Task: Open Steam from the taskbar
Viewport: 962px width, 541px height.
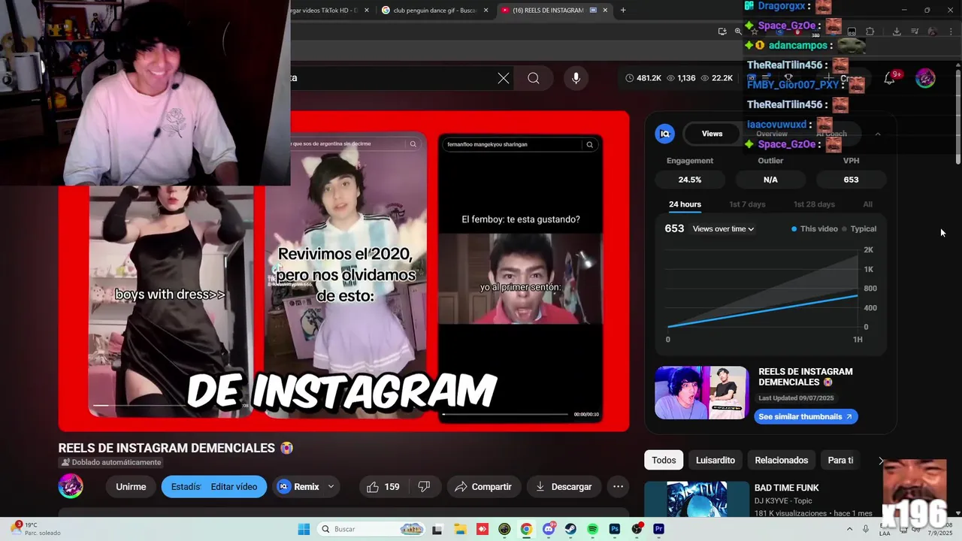Action: [x=570, y=529]
